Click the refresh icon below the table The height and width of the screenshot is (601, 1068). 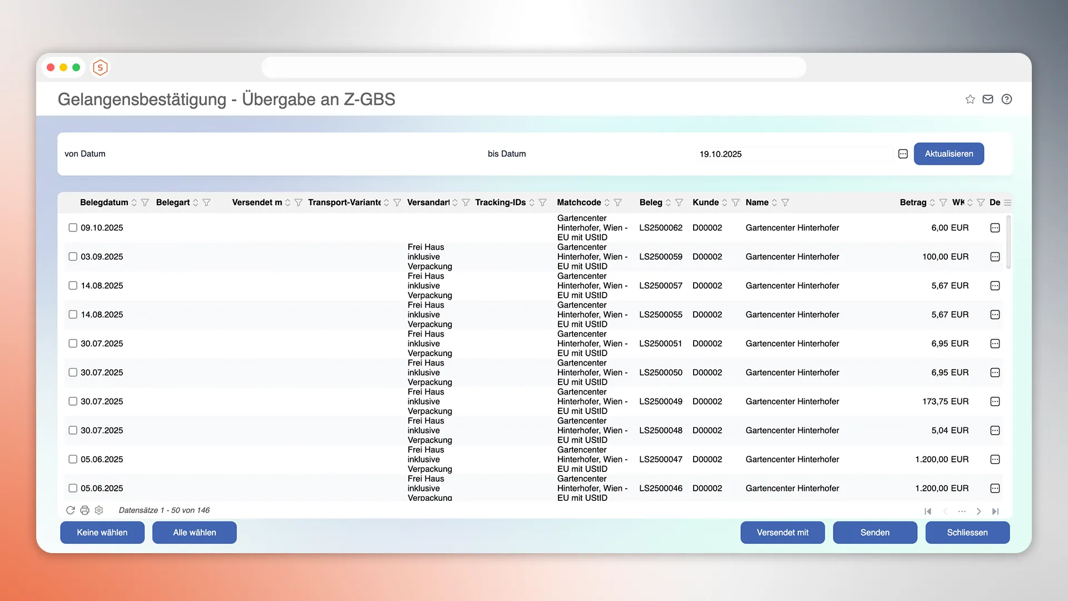tap(71, 510)
